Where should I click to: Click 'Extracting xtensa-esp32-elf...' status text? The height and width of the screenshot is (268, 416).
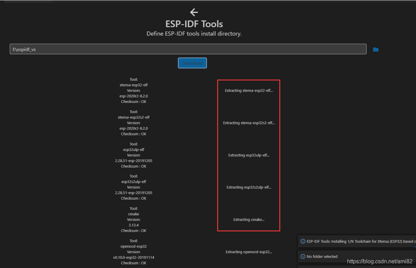click(x=249, y=90)
